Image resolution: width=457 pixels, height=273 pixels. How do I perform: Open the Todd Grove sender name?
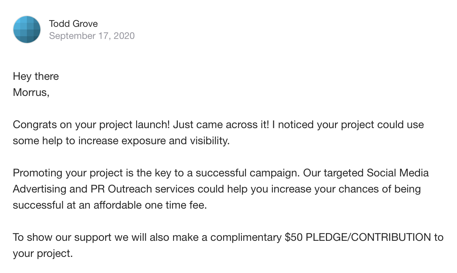[x=73, y=24]
